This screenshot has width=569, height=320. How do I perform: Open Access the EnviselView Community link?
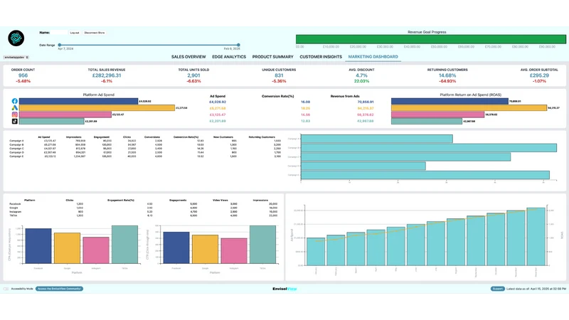tap(60, 289)
